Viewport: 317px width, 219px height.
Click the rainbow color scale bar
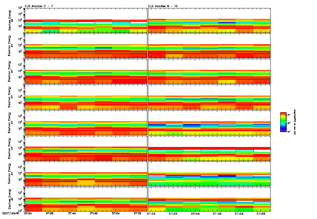coord(283,122)
